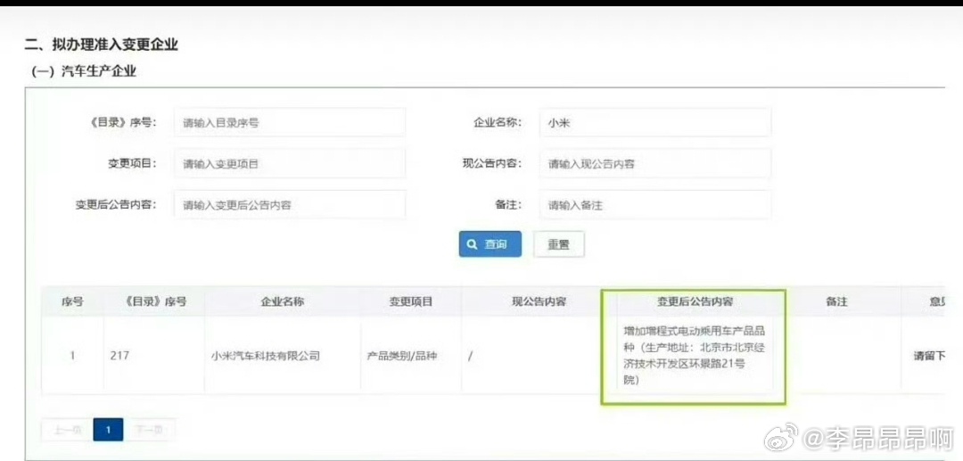Click the 序号 column header

click(72, 301)
